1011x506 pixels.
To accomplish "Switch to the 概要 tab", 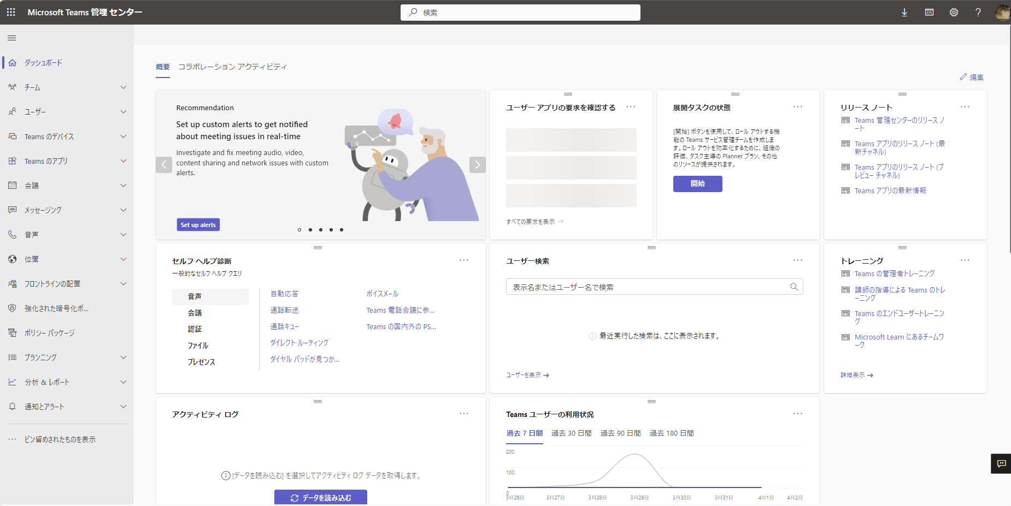I will (x=163, y=67).
